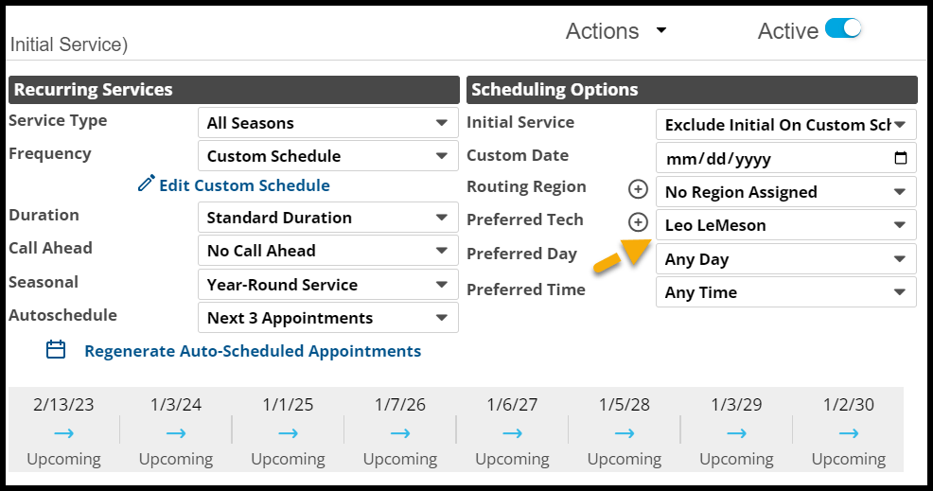
Task: Toggle the Active switch off
Action: pyautogui.click(x=843, y=29)
